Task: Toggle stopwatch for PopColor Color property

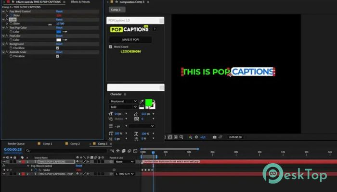Action: [11, 40]
